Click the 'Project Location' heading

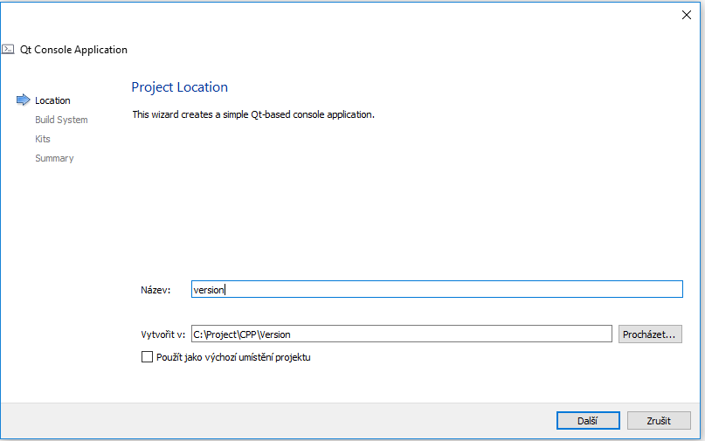pos(179,87)
